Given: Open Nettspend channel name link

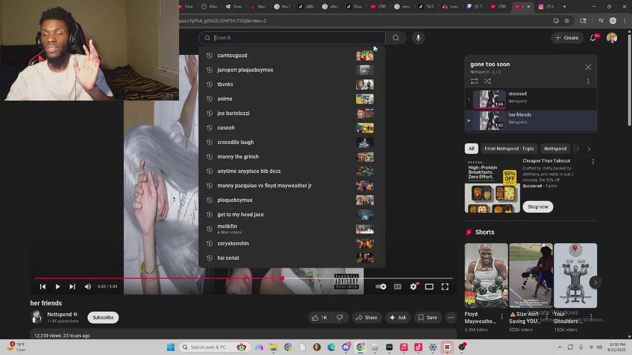Looking at the screenshot, I should pyautogui.click(x=60, y=315).
